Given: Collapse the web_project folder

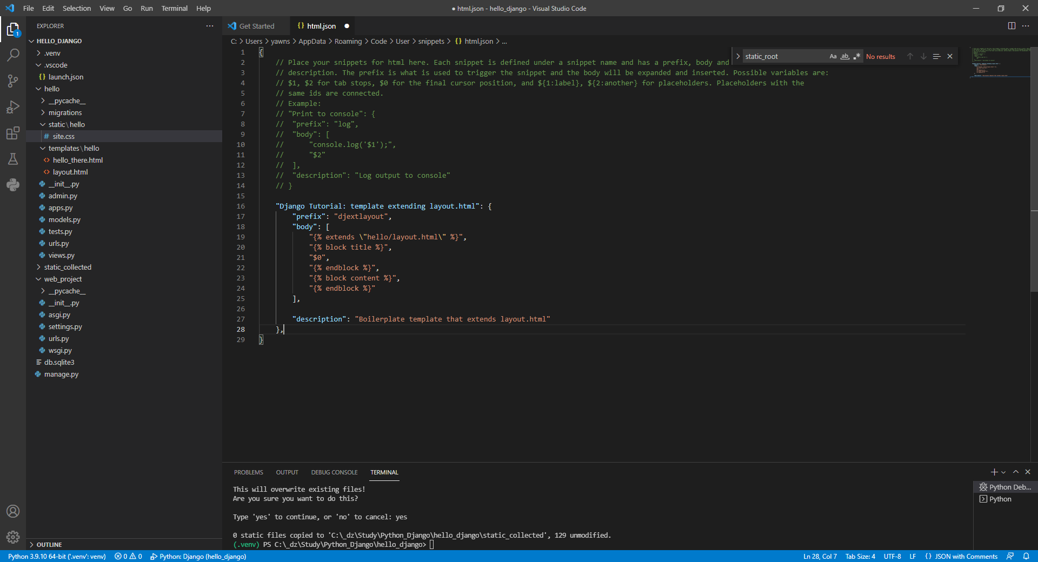Looking at the screenshot, I should coord(63,279).
